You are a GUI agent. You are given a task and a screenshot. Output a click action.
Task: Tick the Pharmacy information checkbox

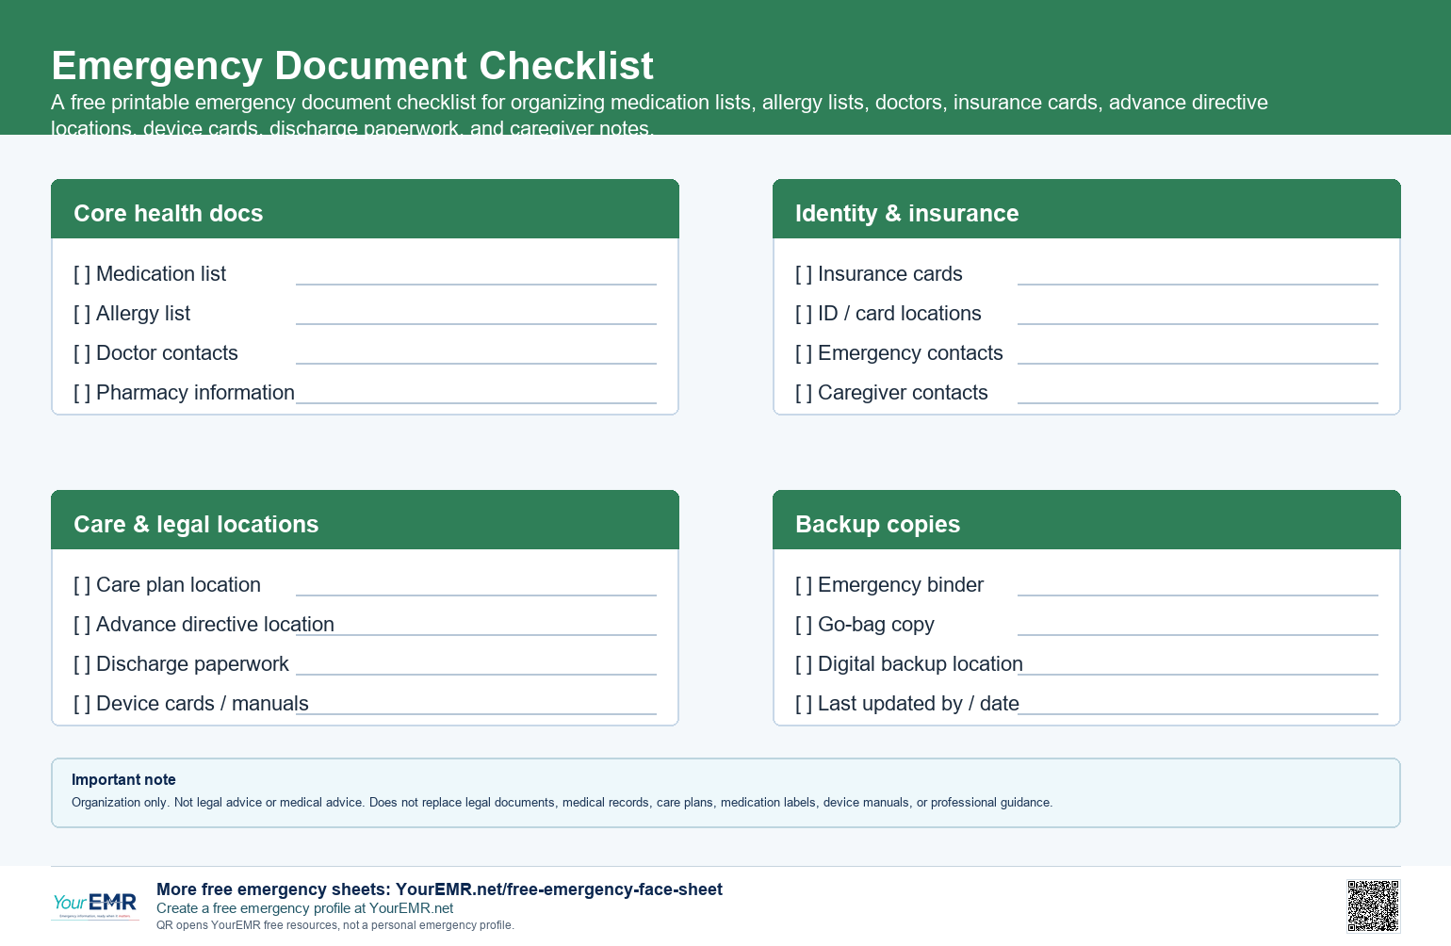click(82, 393)
